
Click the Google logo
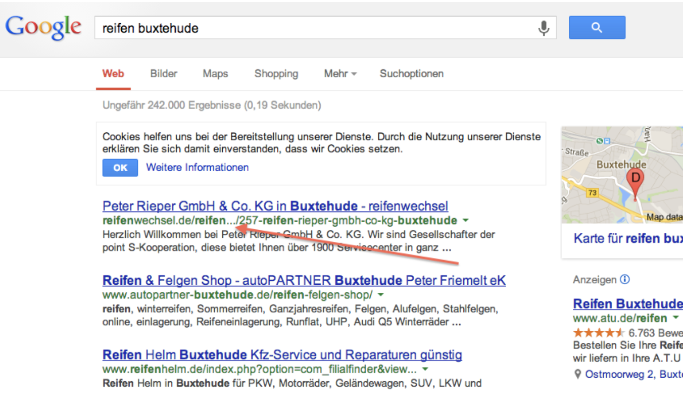tap(43, 28)
